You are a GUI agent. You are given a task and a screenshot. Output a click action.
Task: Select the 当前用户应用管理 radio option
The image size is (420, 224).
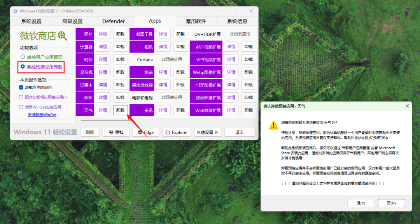coord(23,57)
